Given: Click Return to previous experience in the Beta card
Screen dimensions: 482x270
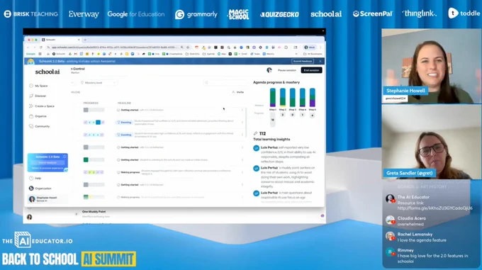Looking at the screenshot, I should point(47,168).
